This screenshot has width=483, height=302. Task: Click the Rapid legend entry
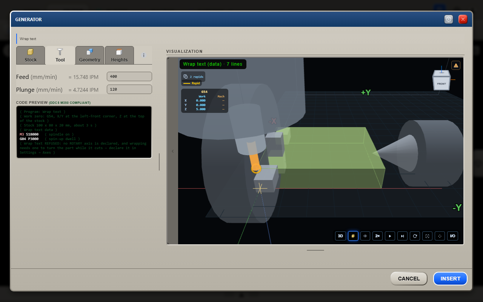pyautogui.click(x=192, y=83)
